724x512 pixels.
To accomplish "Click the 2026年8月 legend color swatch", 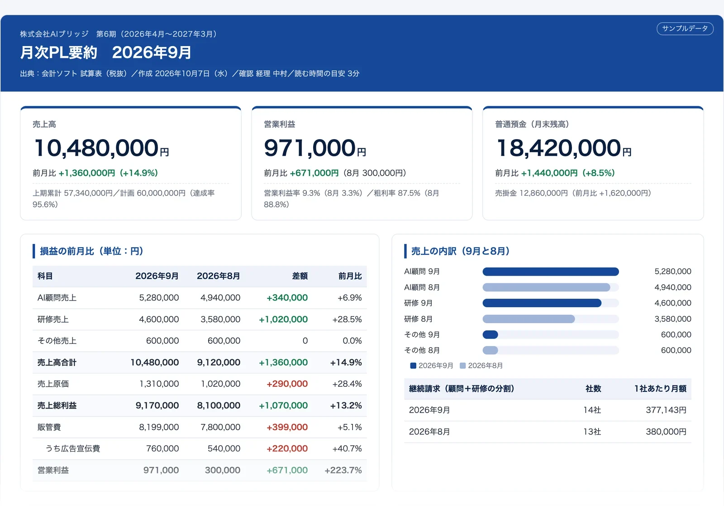I will point(463,366).
